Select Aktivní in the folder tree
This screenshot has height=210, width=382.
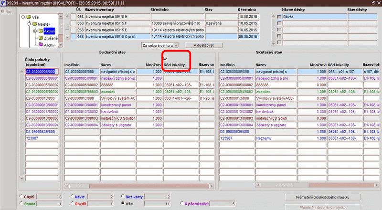coord(50,31)
